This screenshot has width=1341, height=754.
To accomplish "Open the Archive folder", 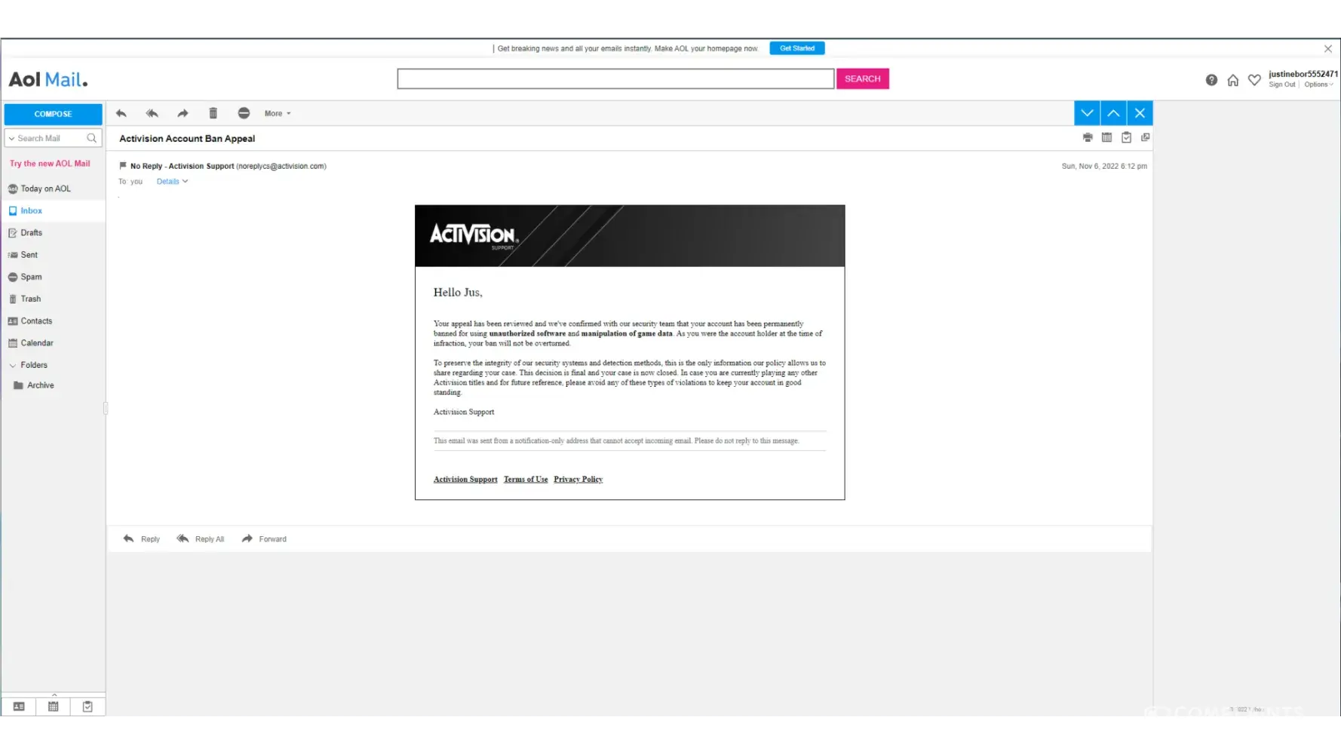I will click(40, 385).
